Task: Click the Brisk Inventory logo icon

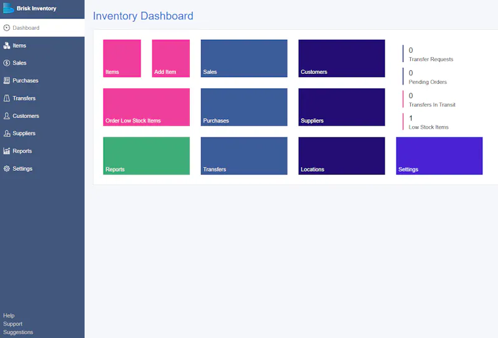Action: tap(8, 8)
